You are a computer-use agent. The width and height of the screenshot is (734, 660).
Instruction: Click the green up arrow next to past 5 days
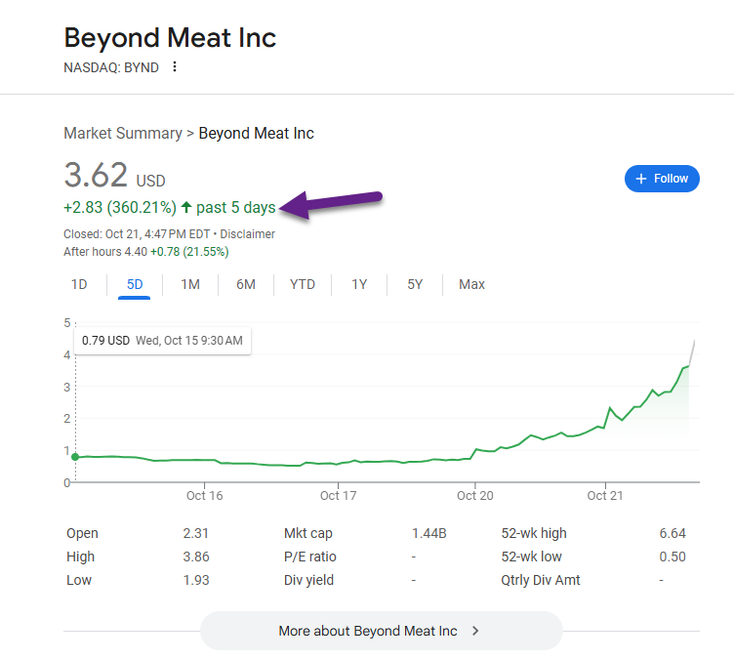pyautogui.click(x=186, y=207)
